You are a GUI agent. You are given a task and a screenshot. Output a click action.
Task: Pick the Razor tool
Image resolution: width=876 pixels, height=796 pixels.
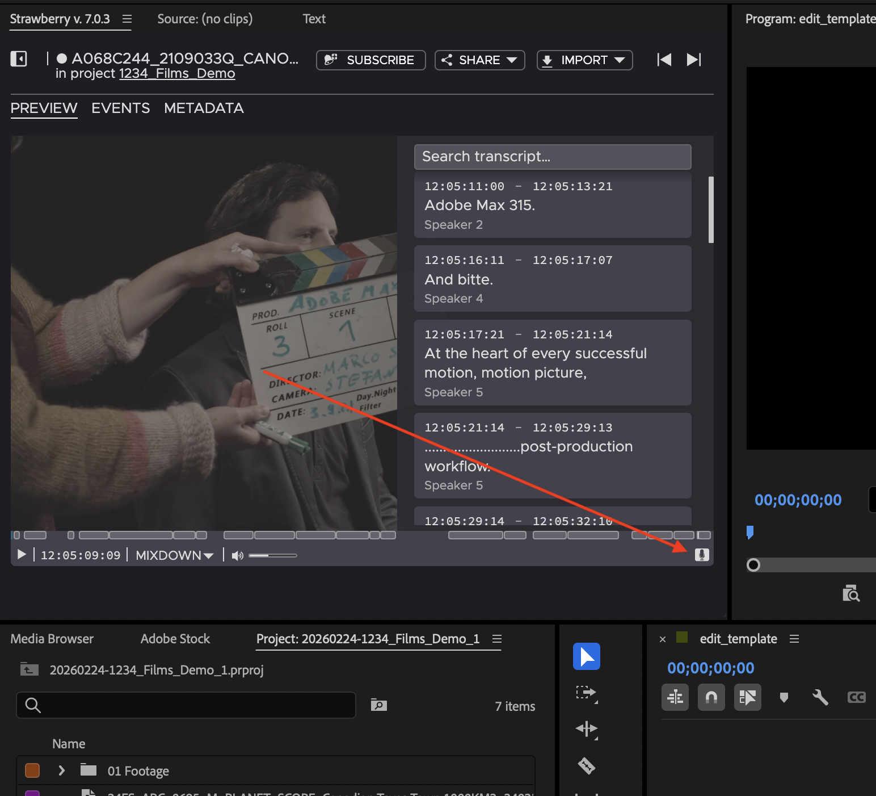587,766
